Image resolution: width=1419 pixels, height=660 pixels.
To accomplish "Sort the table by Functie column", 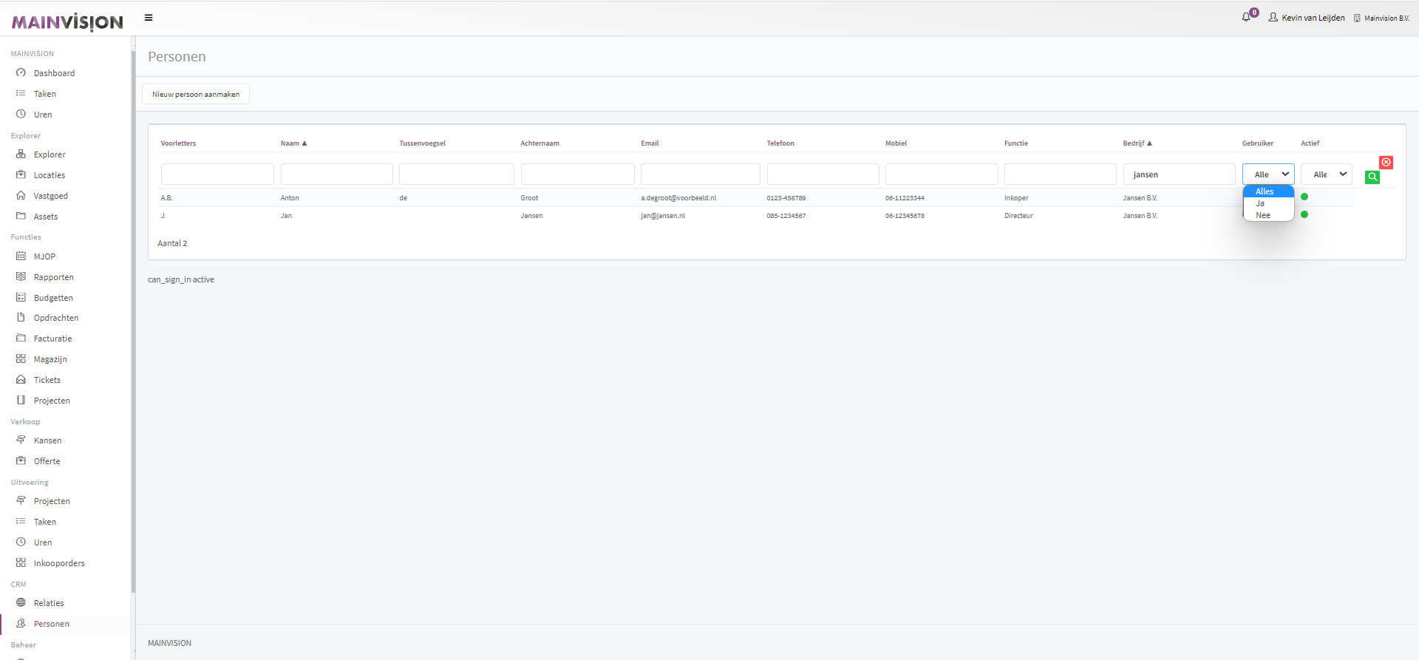I will 1016,143.
